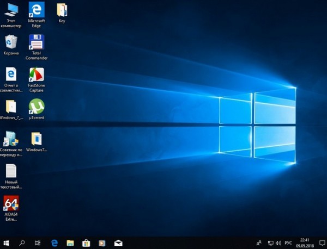Open taskbar search magnifier
This screenshot has width=327, height=249.
(x=22, y=243)
